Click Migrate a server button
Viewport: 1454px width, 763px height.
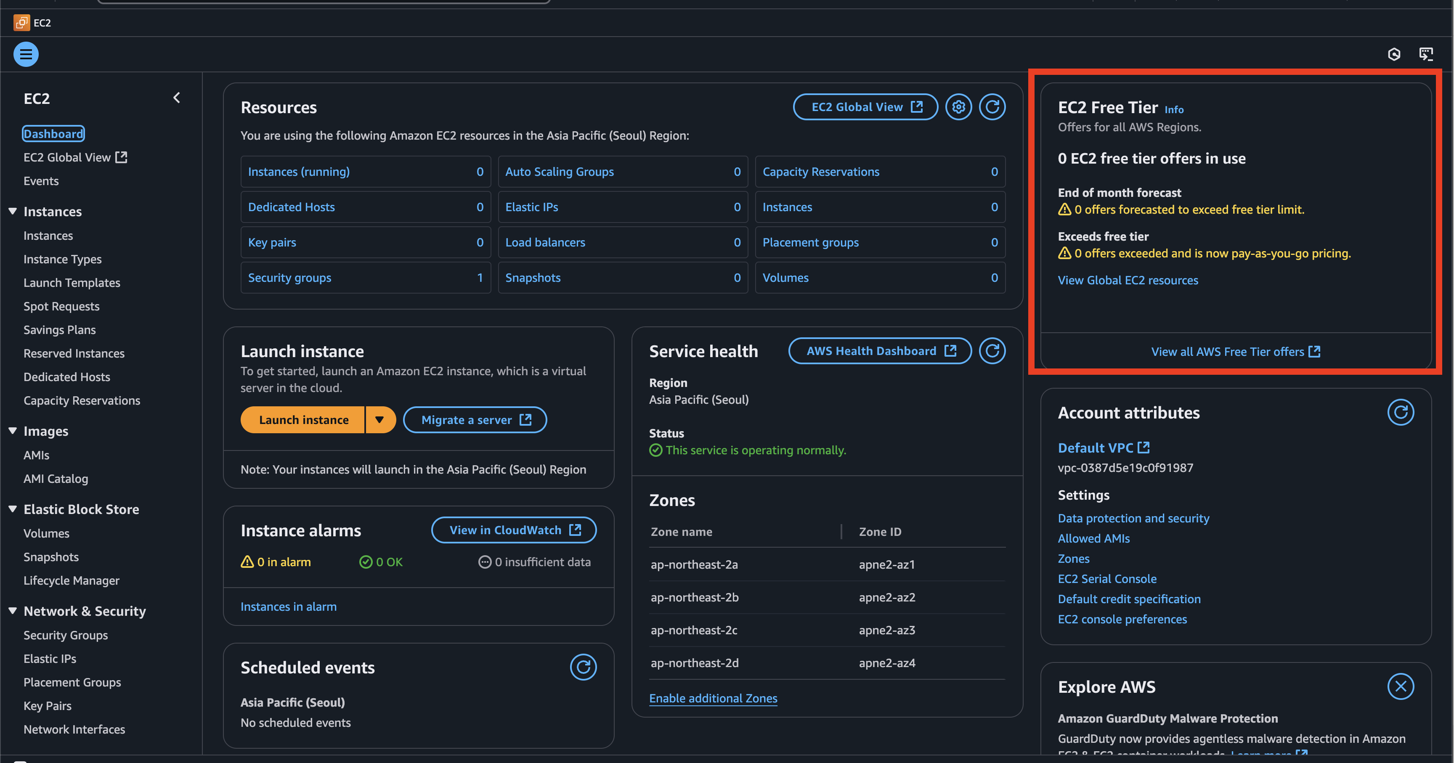[475, 420]
